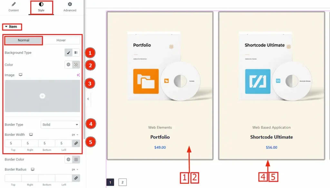Click the Web Elements category text
The height and width of the screenshot is (188, 330).
click(x=160, y=127)
